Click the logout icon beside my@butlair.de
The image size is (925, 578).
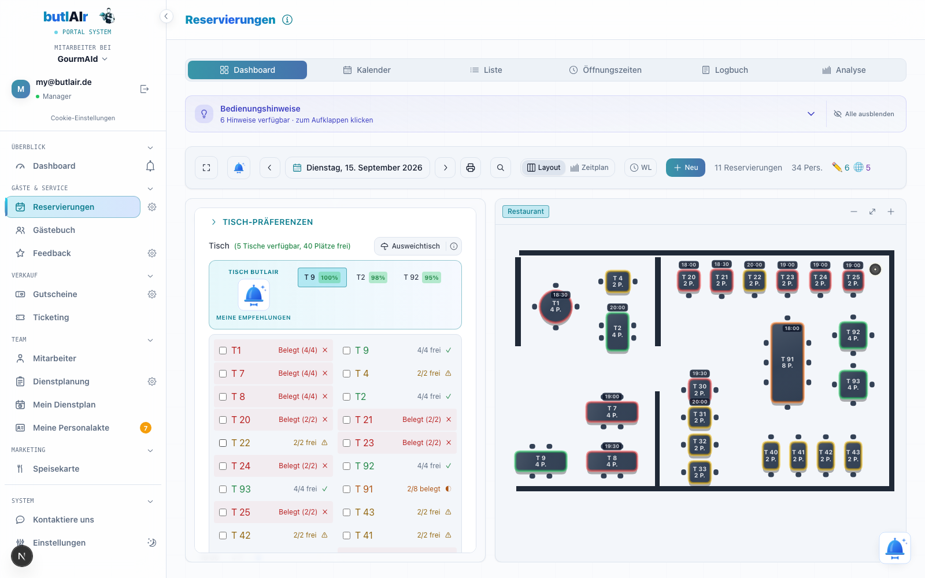145,89
